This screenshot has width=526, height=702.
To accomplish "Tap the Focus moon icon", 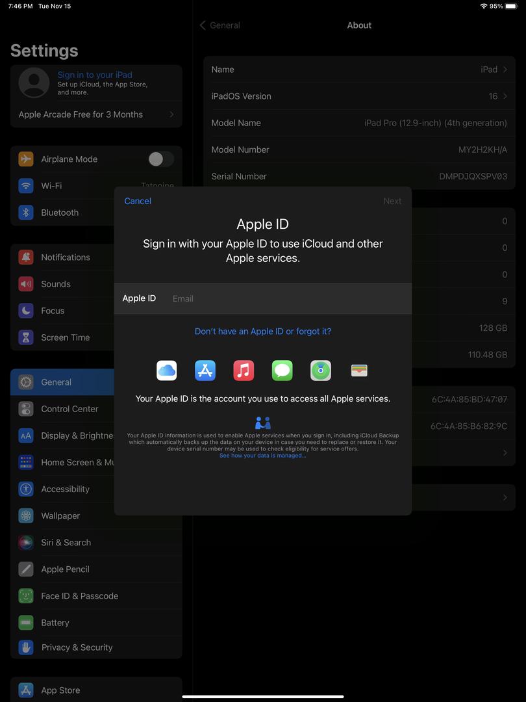I will (x=26, y=311).
